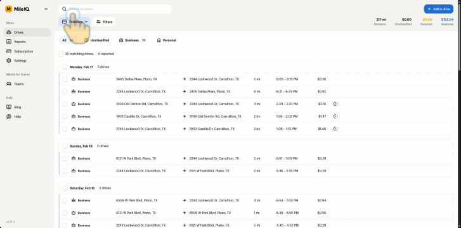Open the Filters panel
Image resolution: width=461 pixels, height=228 pixels.
point(104,22)
